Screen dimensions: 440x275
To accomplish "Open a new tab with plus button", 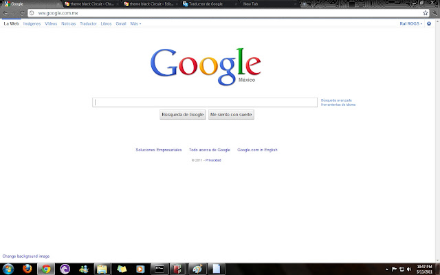I will point(304,4).
